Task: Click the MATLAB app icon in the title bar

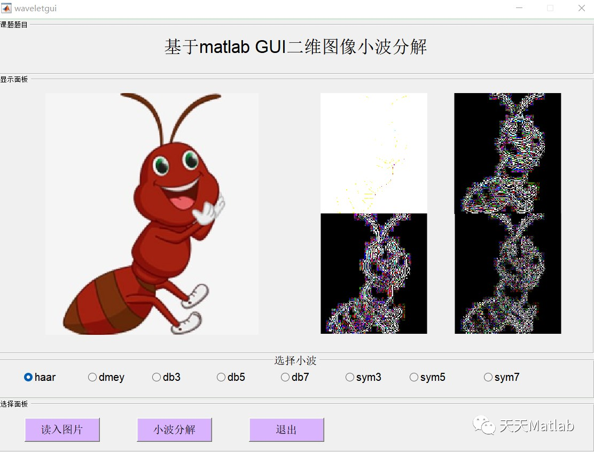Action: [7, 7]
